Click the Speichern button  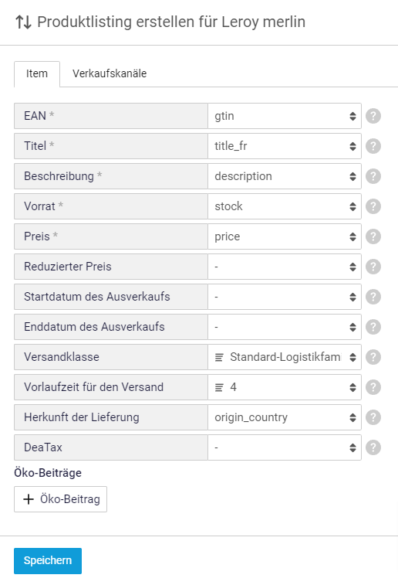[48, 561]
